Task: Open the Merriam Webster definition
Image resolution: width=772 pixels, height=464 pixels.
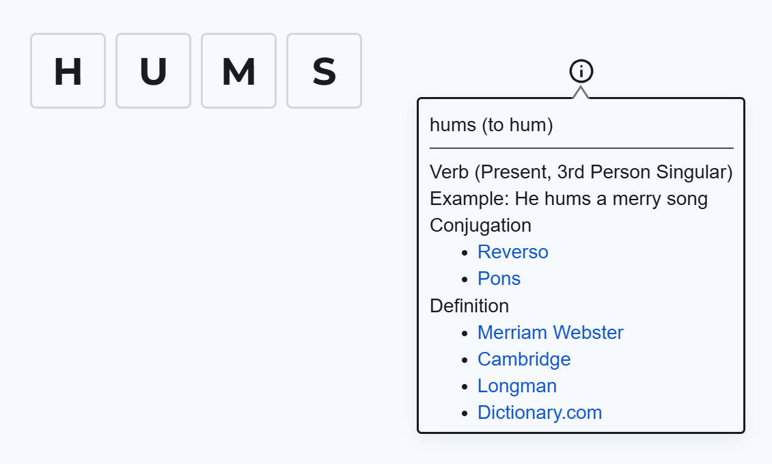Action: (551, 333)
